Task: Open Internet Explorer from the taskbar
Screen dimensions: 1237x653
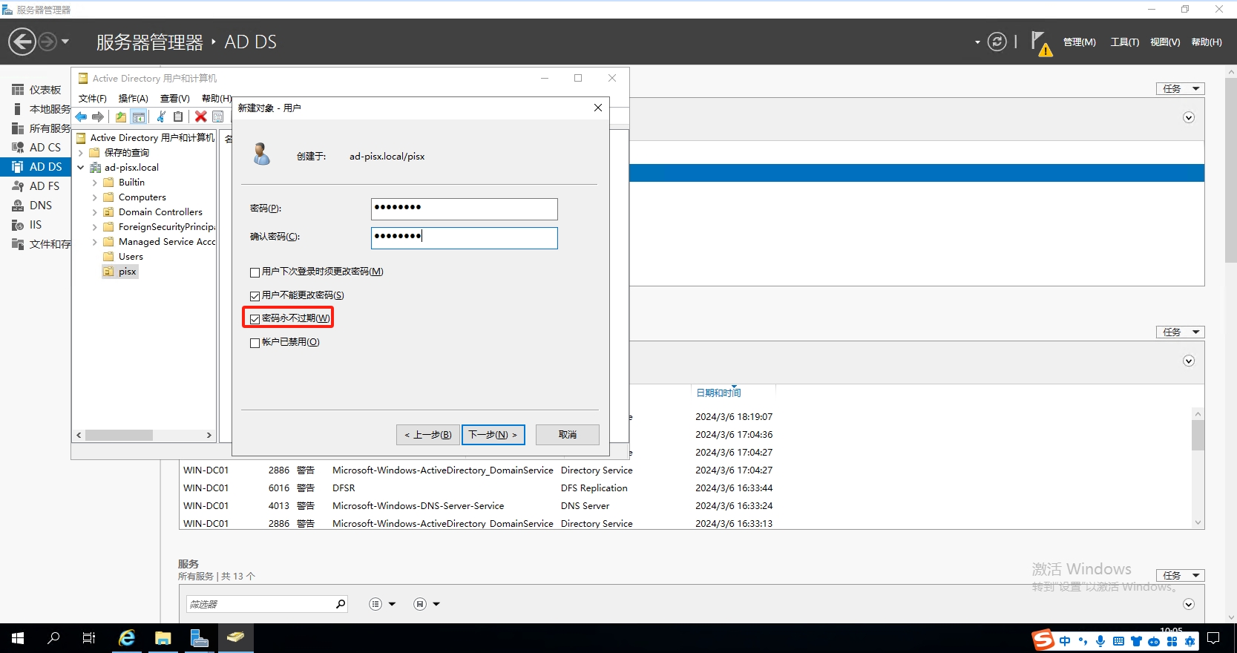Action: [127, 638]
